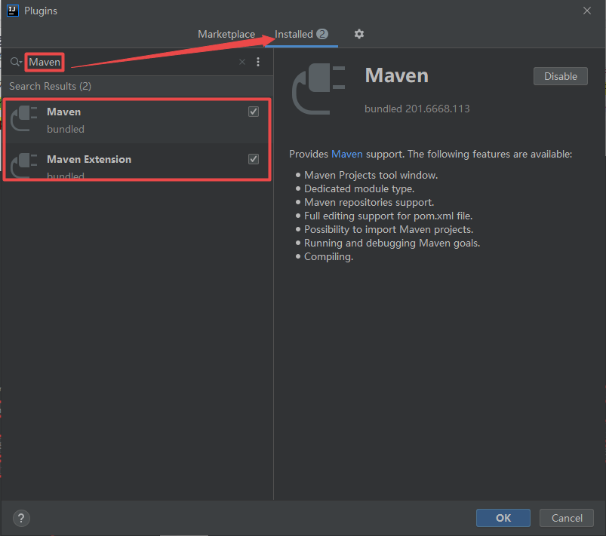
Task: Select the Maven Extension result row
Action: (x=137, y=161)
